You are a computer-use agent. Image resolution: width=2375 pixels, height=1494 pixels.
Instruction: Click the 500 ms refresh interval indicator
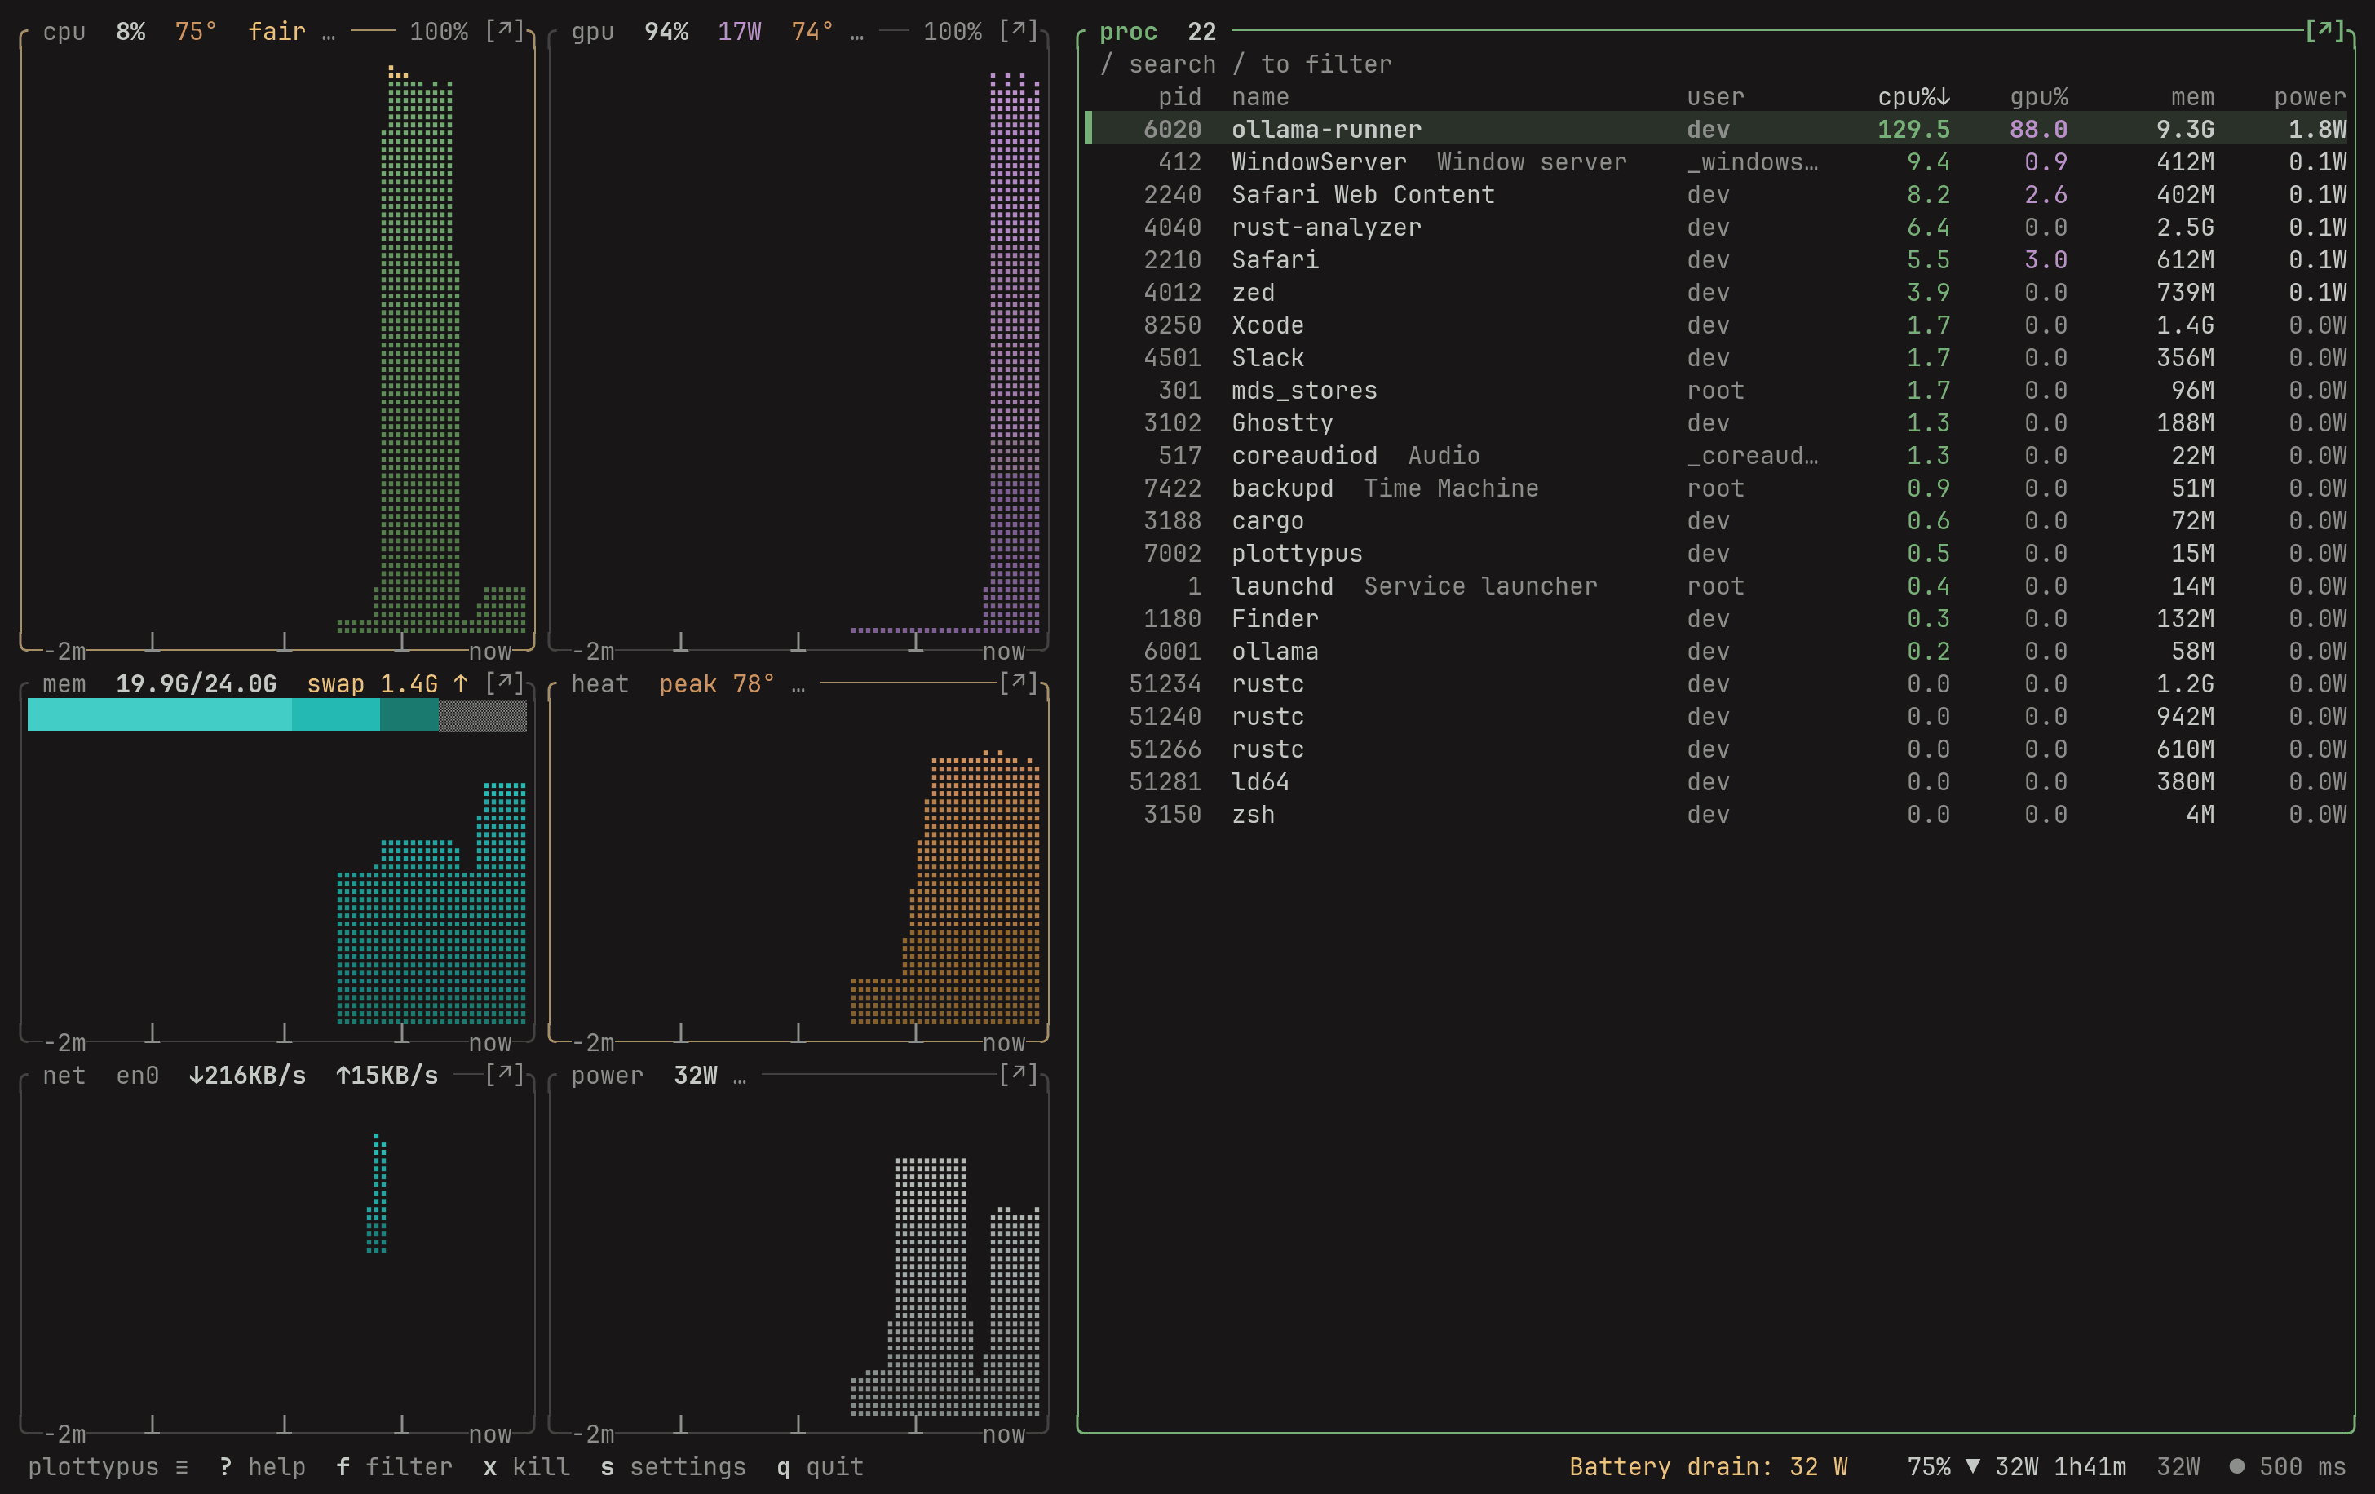pos(2287,1466)
